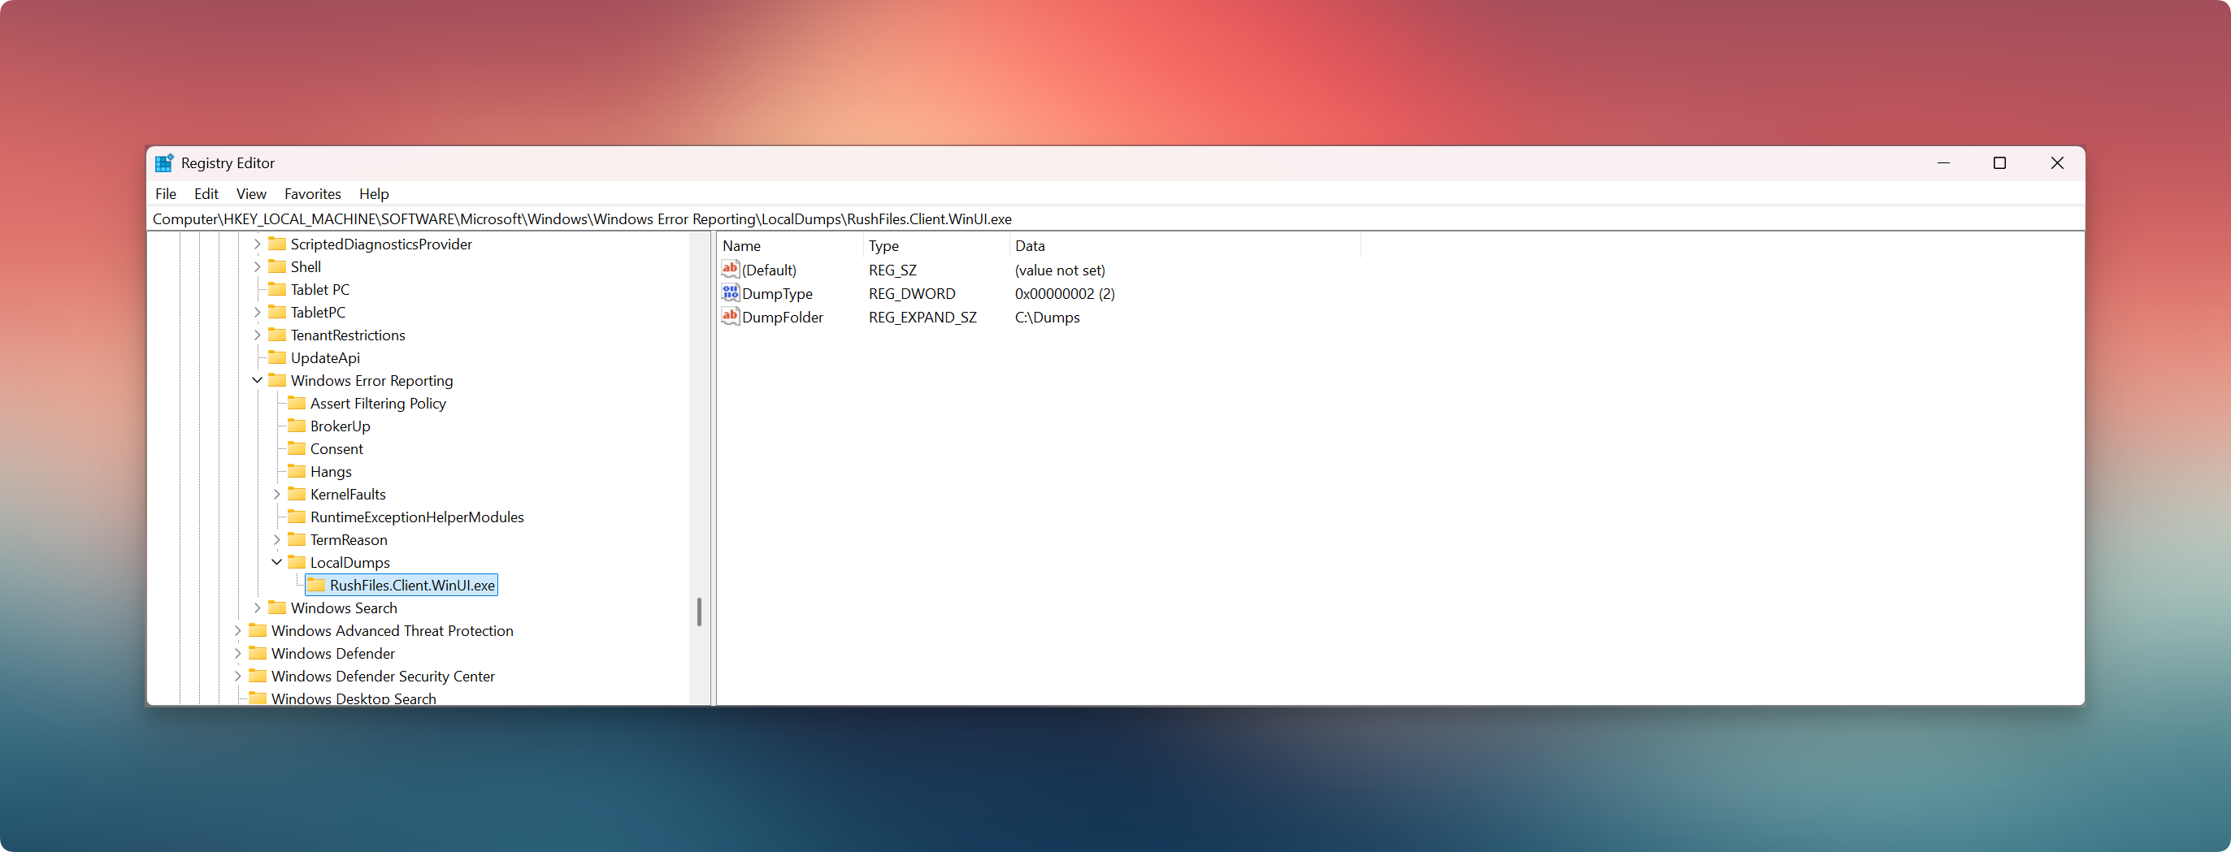
Task: Click the DumpFolder string value icon
Action: 730,316
